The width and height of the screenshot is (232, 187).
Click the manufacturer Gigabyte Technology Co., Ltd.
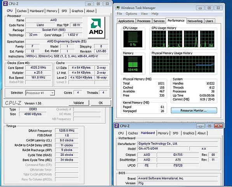click(x=178, y=143)
